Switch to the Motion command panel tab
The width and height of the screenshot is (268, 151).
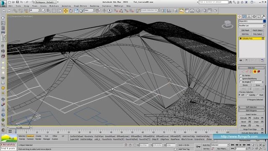254,17
